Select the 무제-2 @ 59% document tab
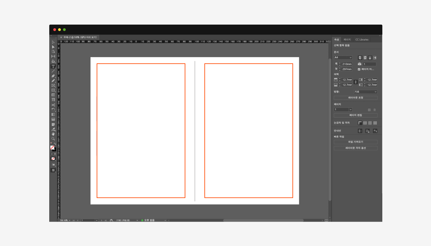 [80, 37]
